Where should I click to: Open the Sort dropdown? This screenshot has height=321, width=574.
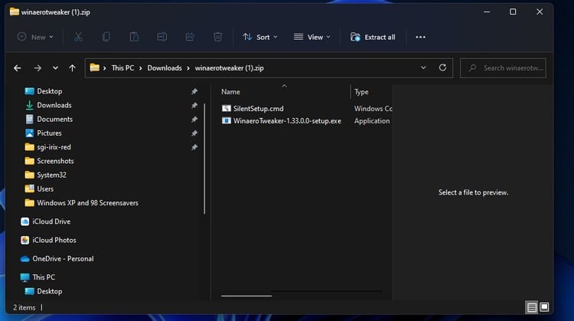(260, 37)
